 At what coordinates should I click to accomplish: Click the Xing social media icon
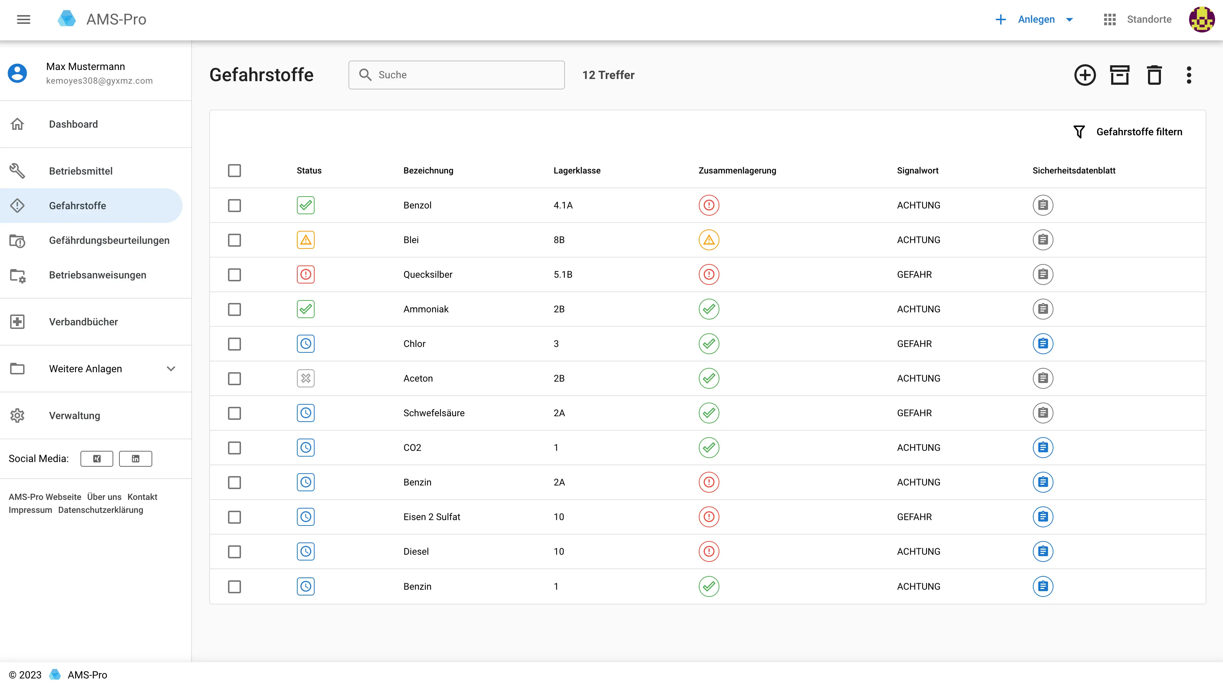[x=97, y=459]
